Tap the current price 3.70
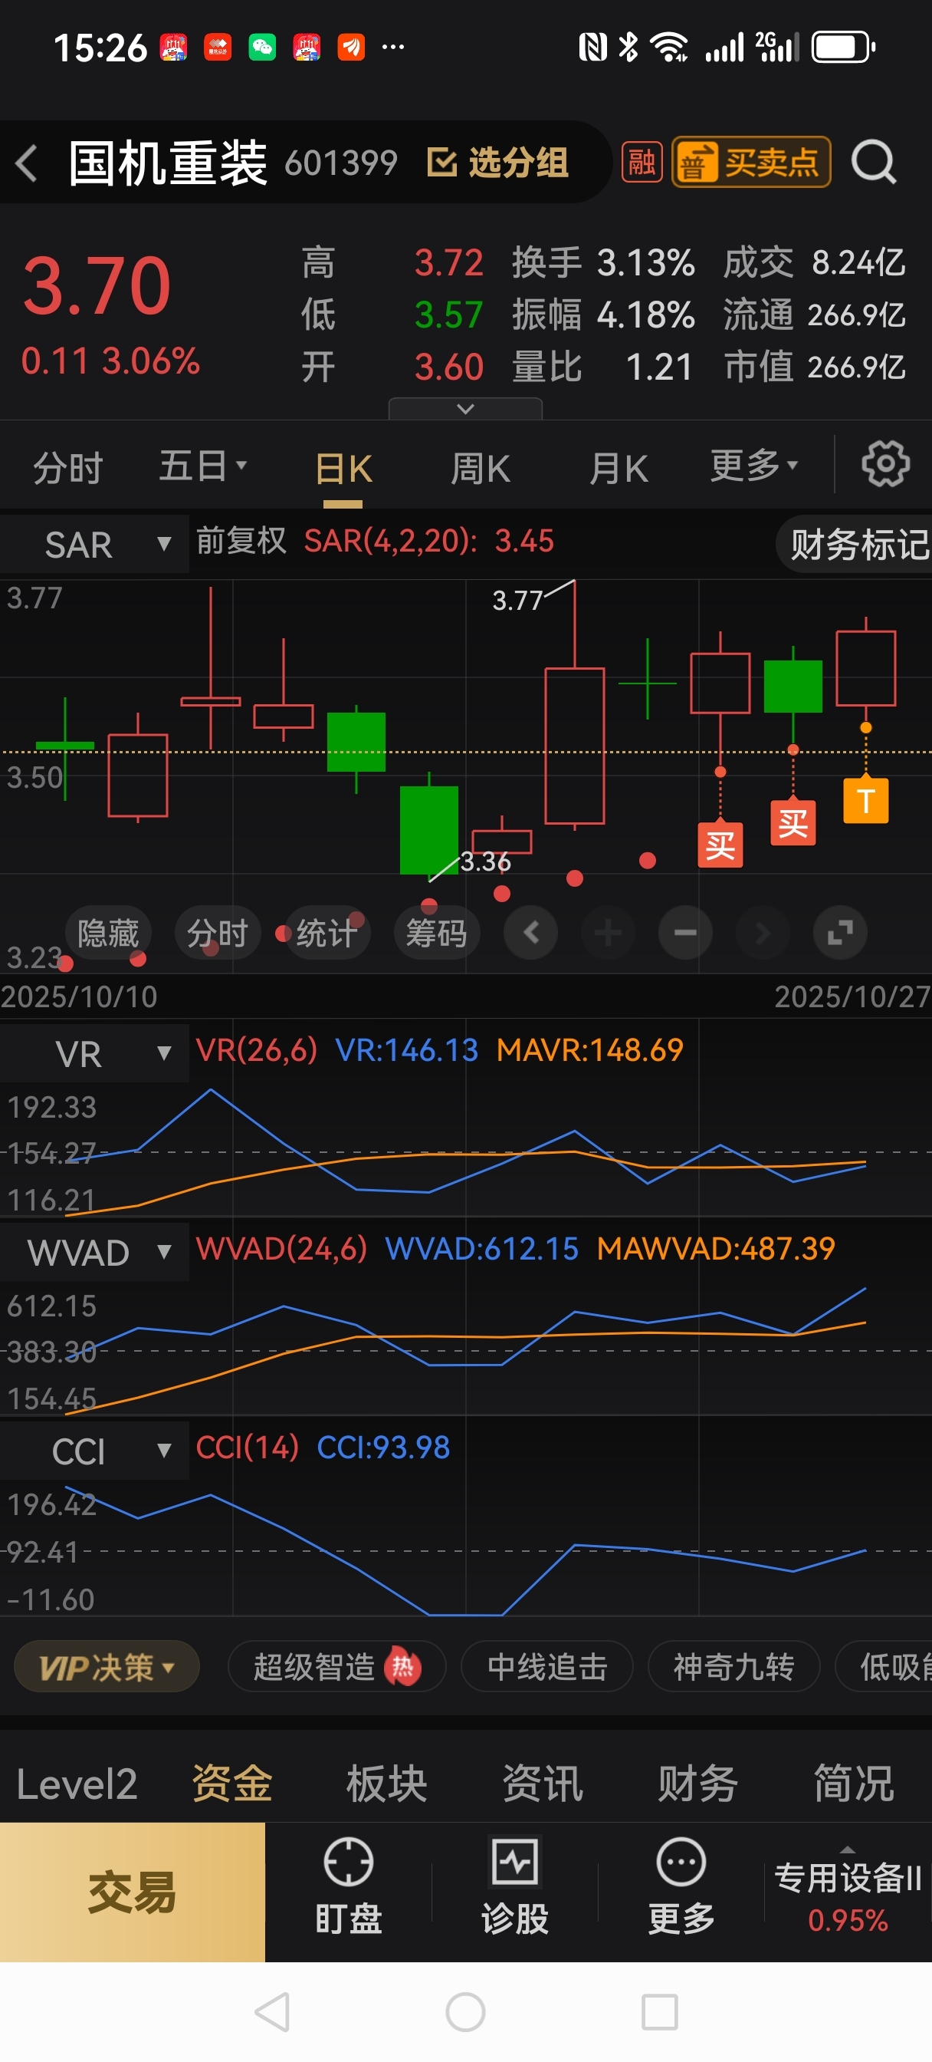Viewport: 932px width, 2062px height. tap(97, 286)
